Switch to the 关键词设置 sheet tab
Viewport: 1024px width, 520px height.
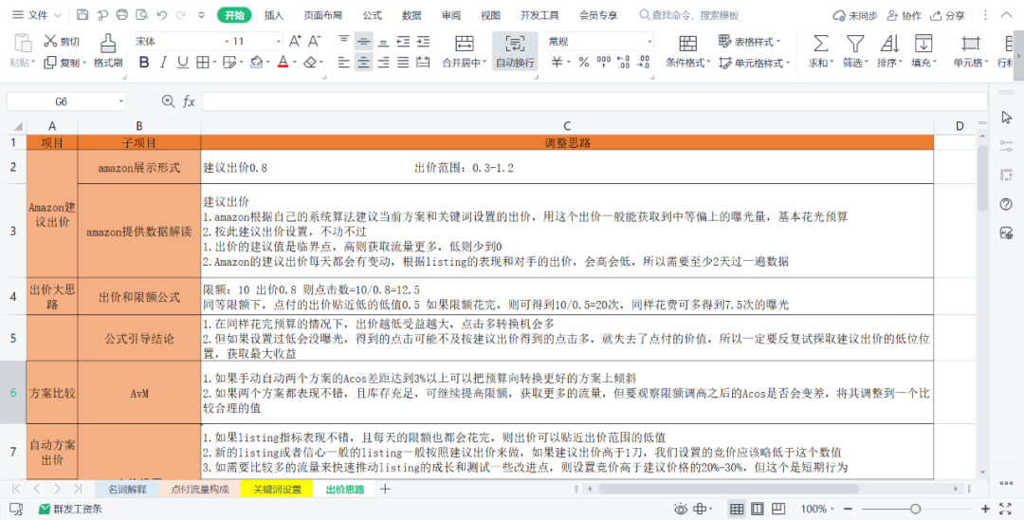[x=276, y=490]
